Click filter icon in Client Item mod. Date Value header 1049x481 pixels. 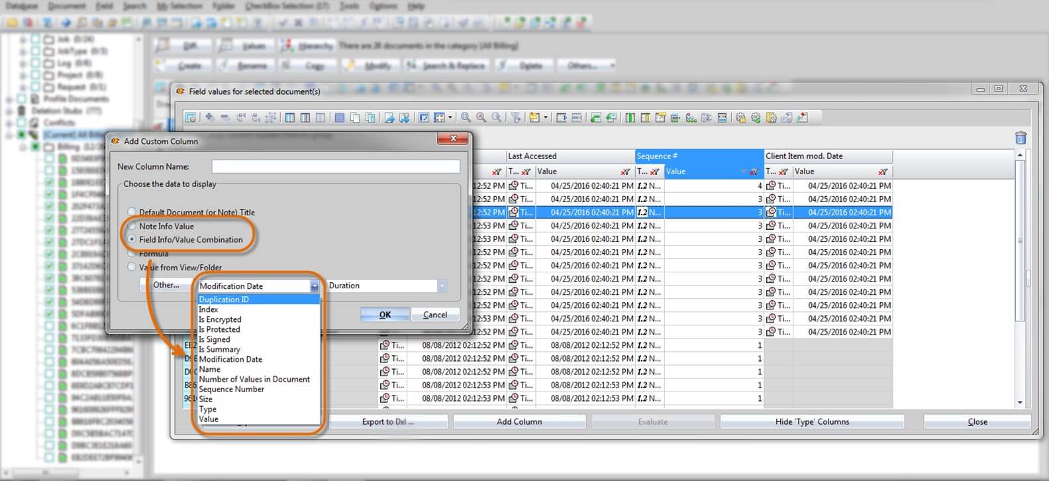tap(882, 172)
